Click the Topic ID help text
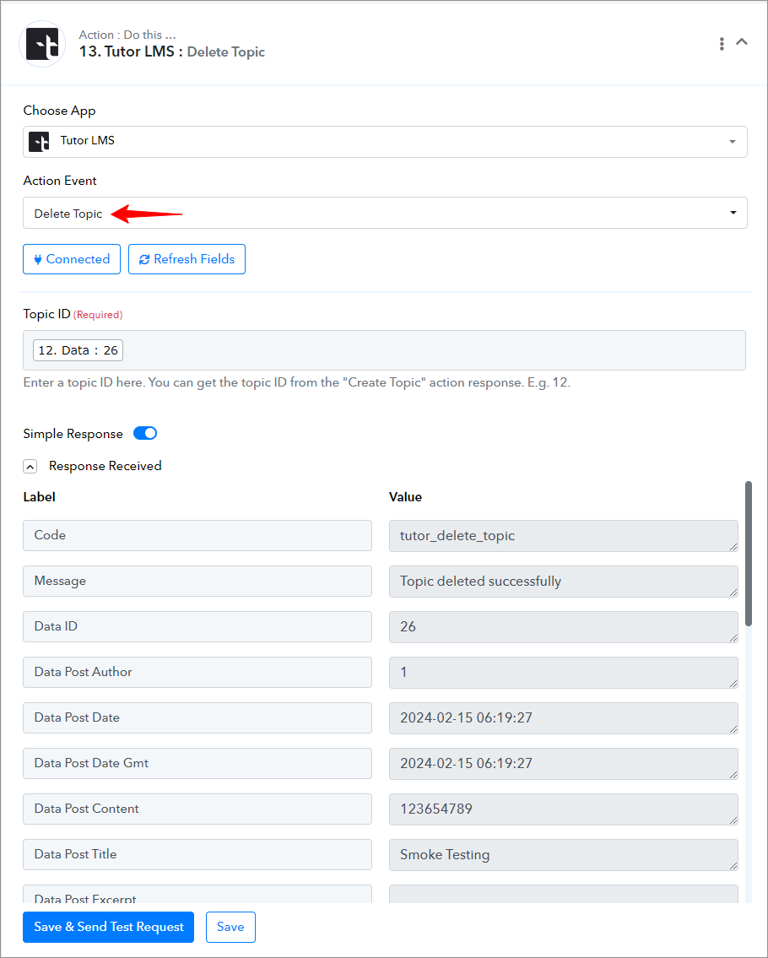Viewport: 768px width, 958px height. (x=297, y=382)
